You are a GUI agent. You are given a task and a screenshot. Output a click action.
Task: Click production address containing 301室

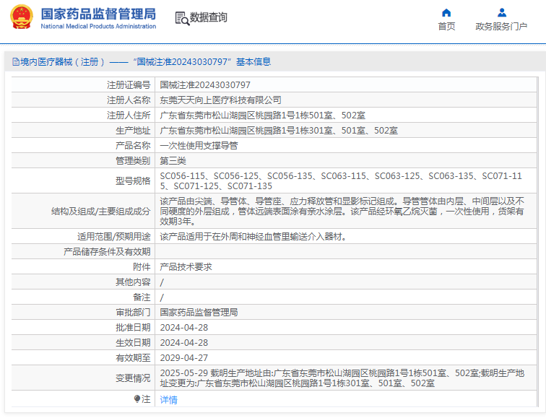click(279, 131)
